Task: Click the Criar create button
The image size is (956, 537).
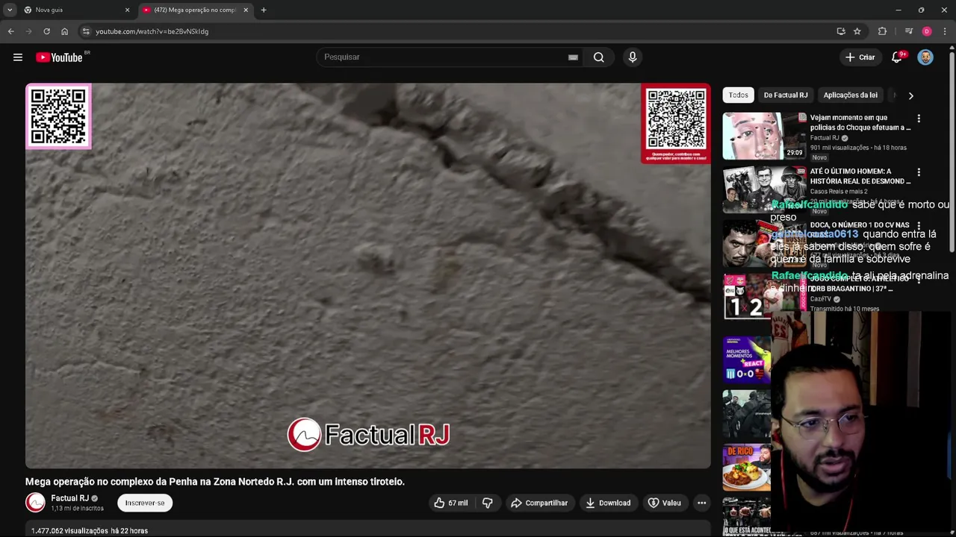Action: coord(860,57)
